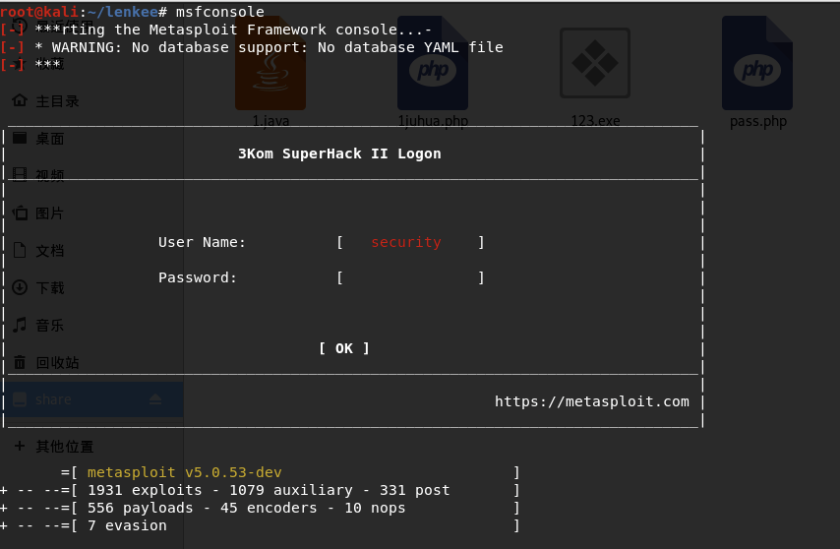Click the https://metasploit.com link
Viewport: 840px width, 549px height.
[x=592, y=401]
